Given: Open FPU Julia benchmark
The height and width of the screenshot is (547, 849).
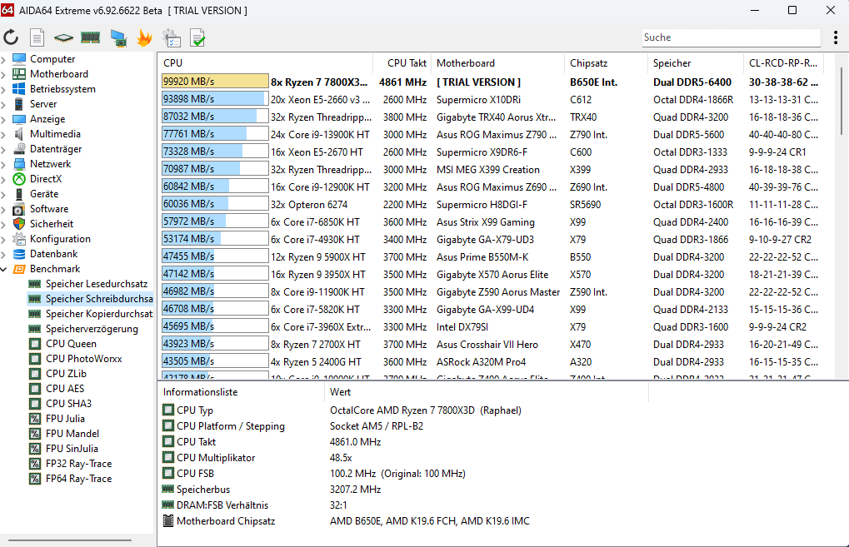Looking at the screenshot, I should point(65,418).
